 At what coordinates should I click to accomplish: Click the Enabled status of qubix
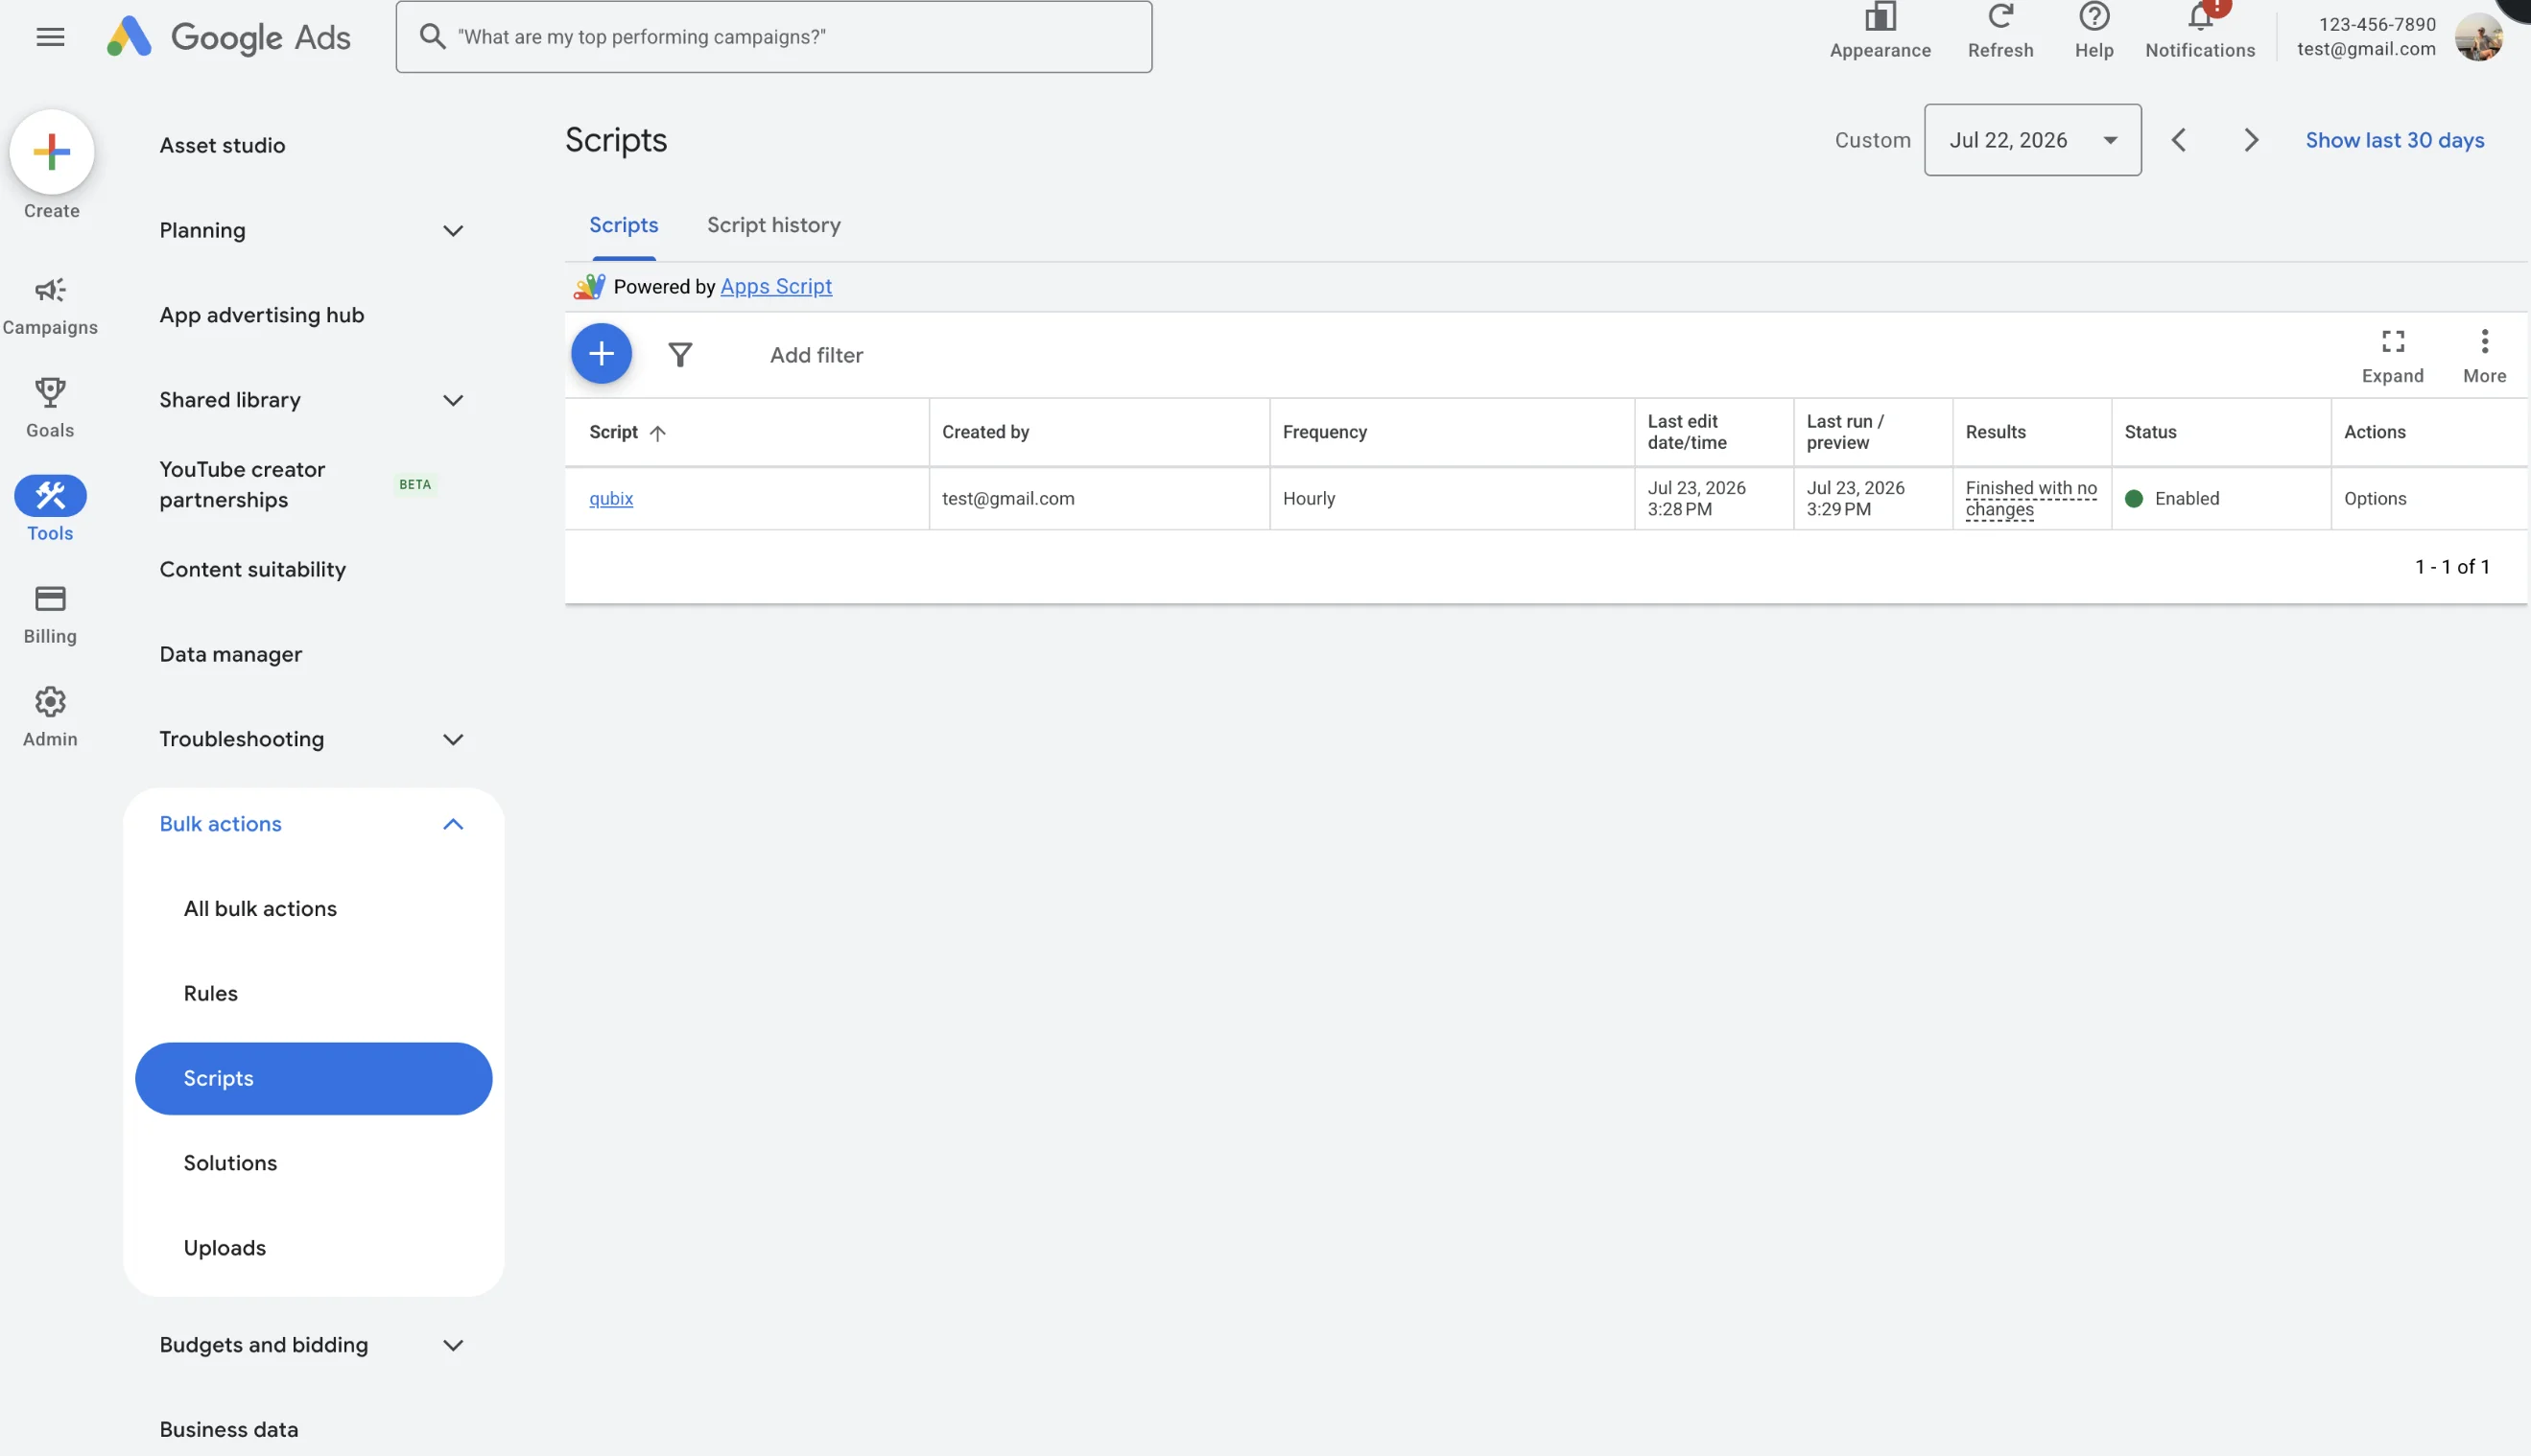[2171, 499]
